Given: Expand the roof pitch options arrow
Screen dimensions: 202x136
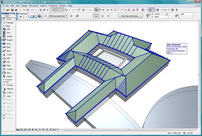Looking at the screenshot, I should pyautogui.click(x=167, y=14).
